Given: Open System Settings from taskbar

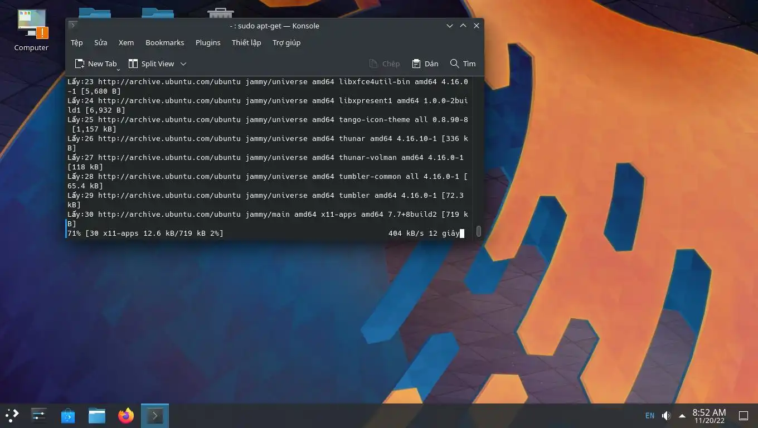Looking at the screenshot, I should [39, 415].
